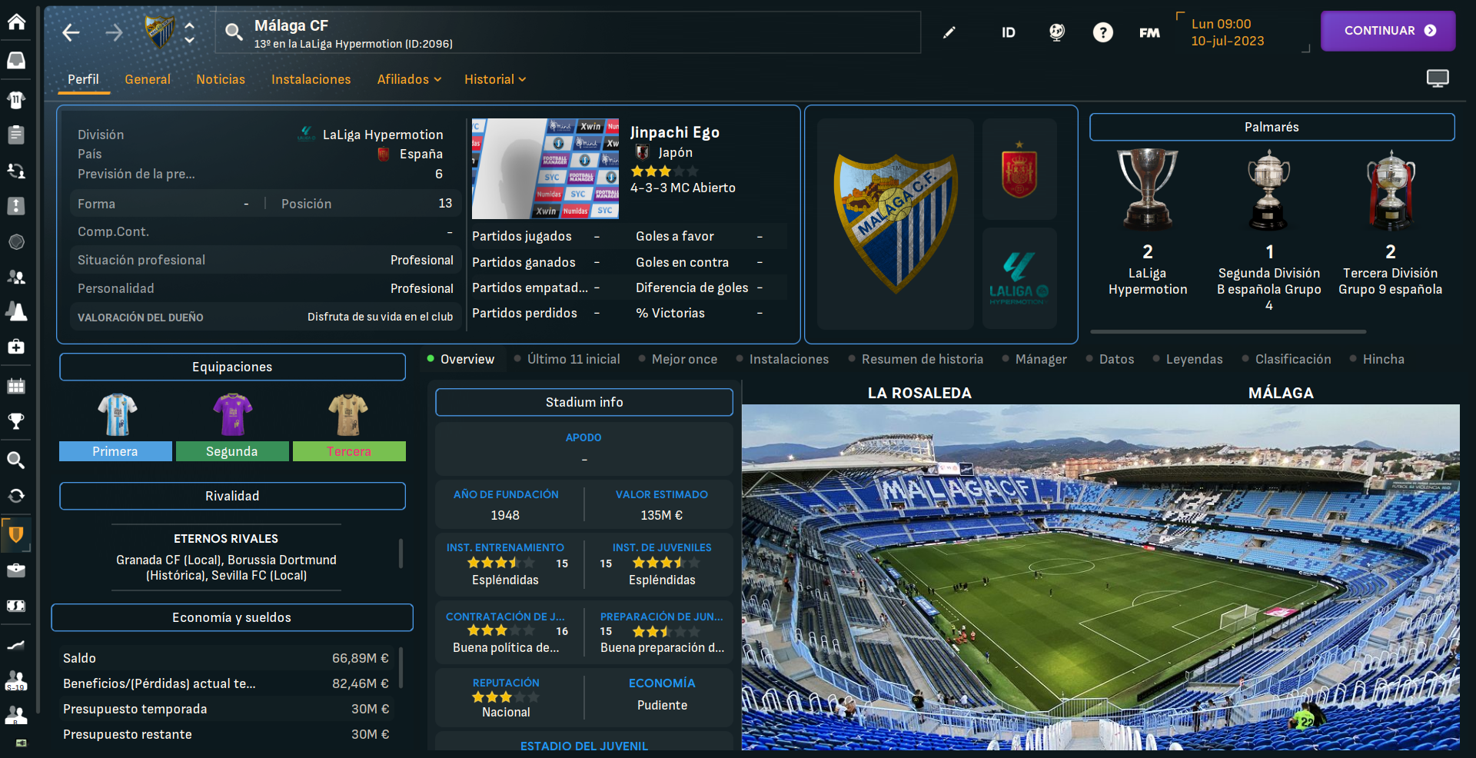Image resolution: width=1476 pixels, height=758 pixels.
Task: Open the home icon in sidebar
Action: tap(16, 22)
